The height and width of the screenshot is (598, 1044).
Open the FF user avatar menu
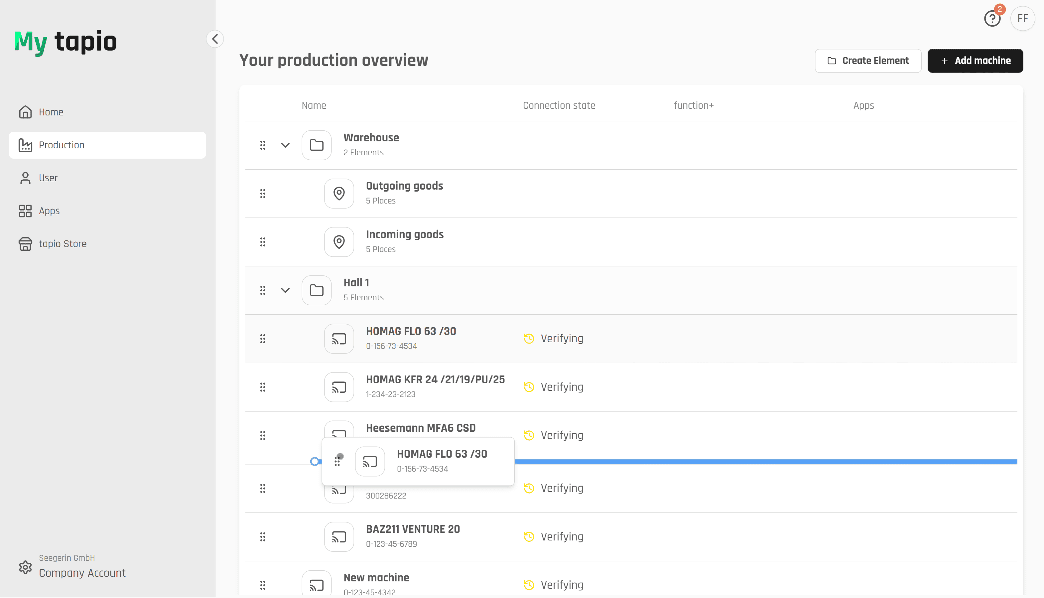tap(1022, 19)
